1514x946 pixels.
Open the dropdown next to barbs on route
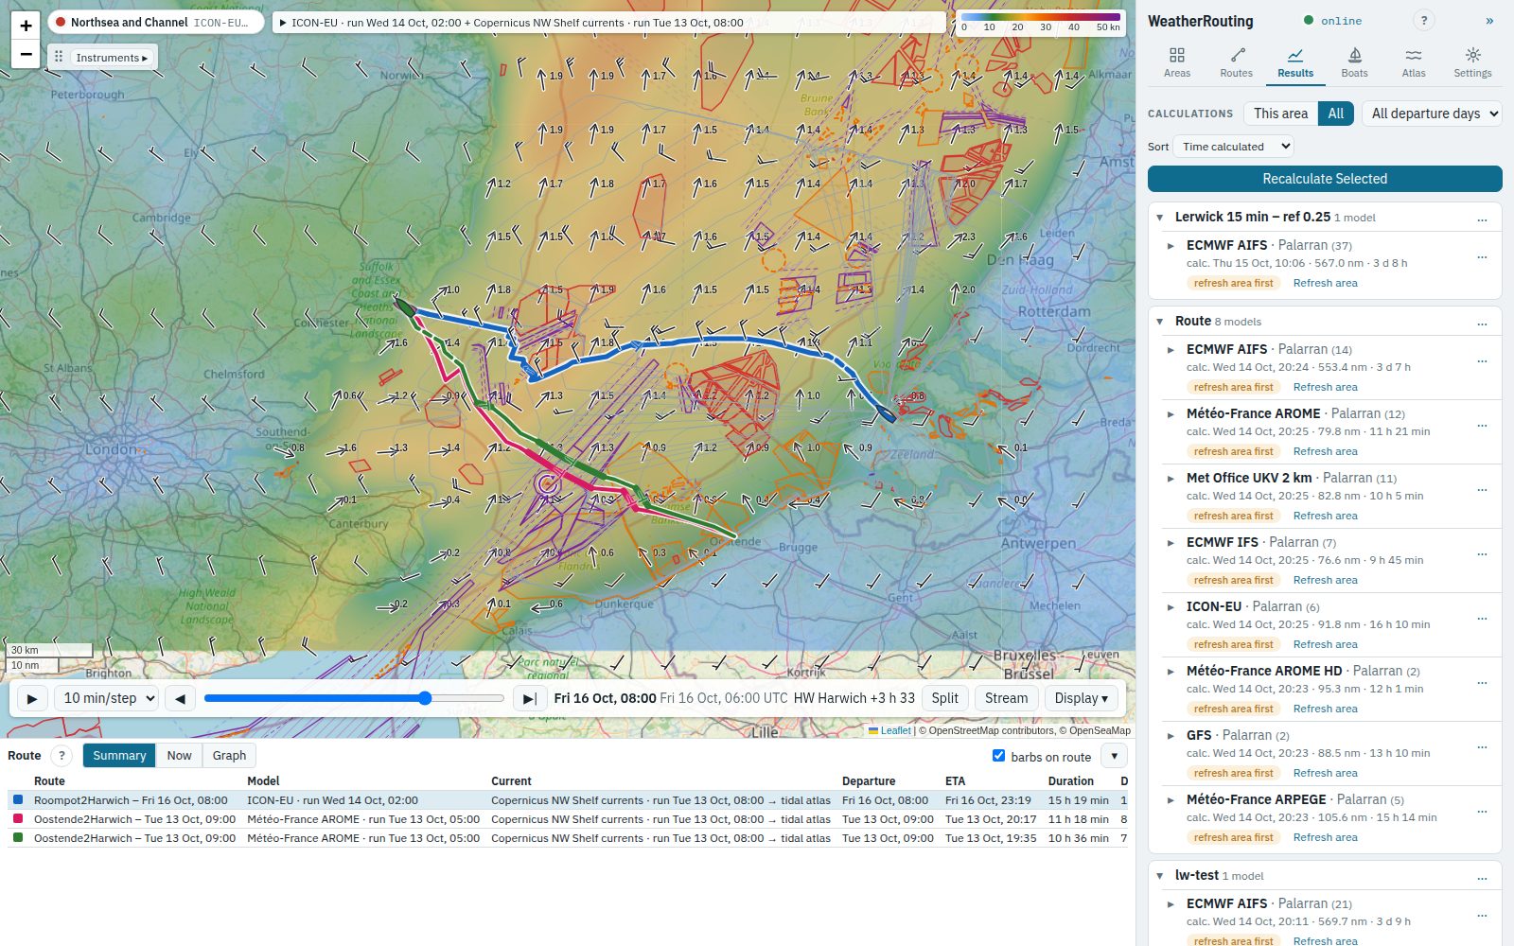tap(1115, 756)
